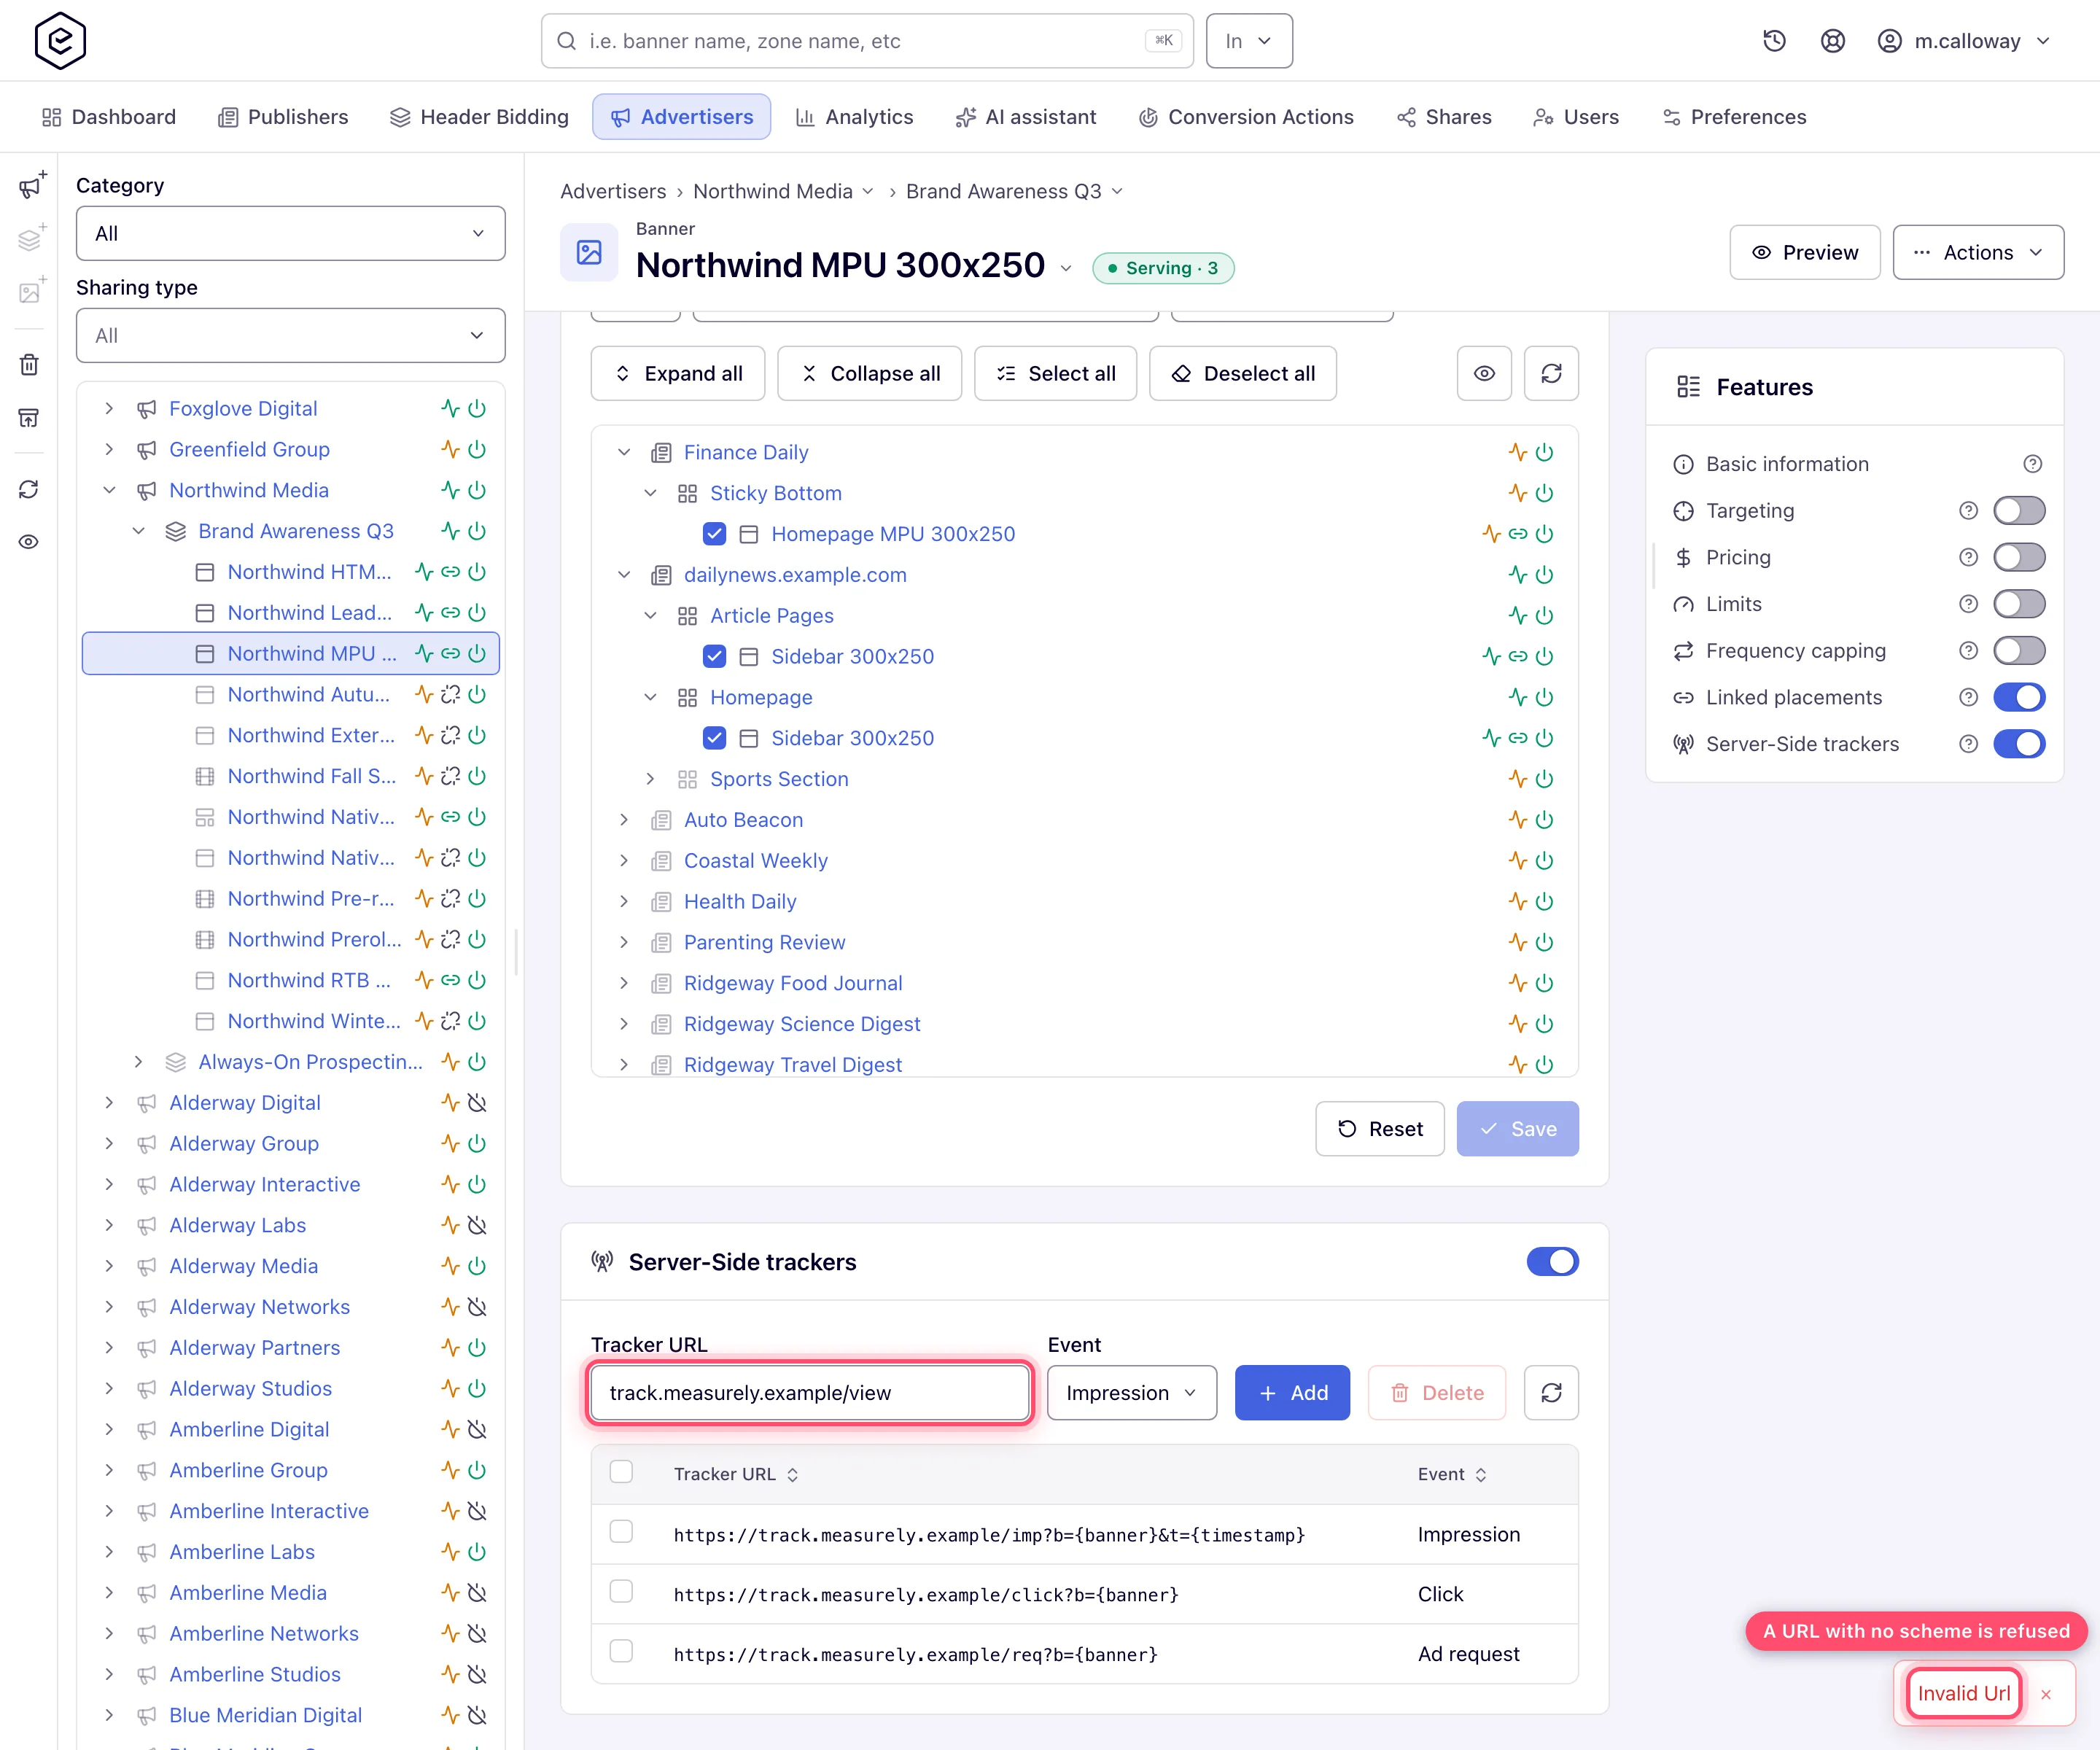Click the help icon for Pricing
Image resolution: width=2100 pixels, height=1750 pixels.
click(1968, 557)
